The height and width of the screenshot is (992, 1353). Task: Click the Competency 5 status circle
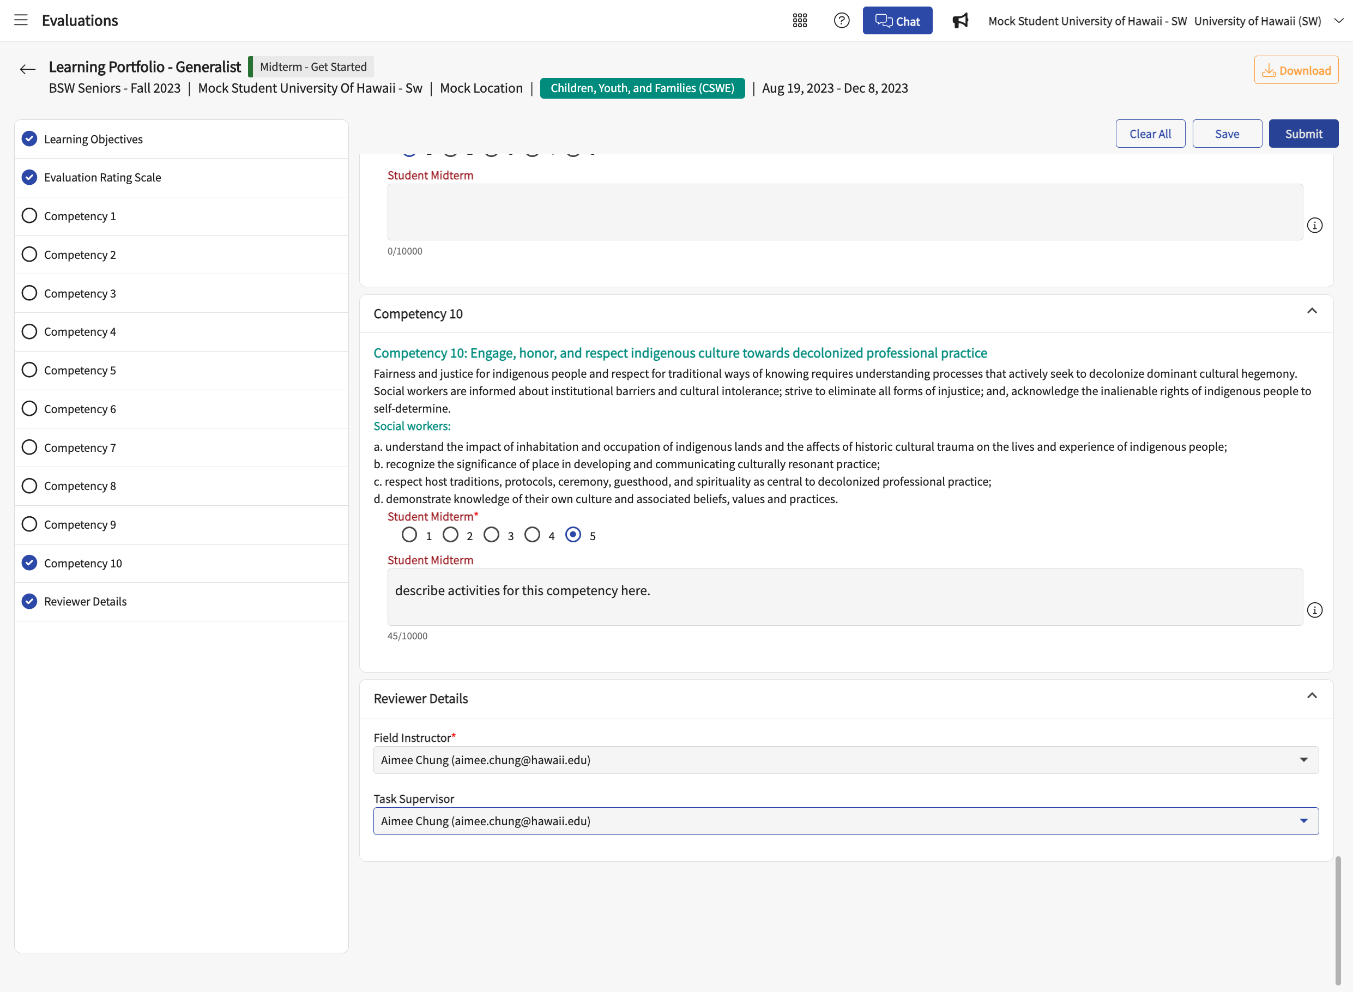click(29, 370)
